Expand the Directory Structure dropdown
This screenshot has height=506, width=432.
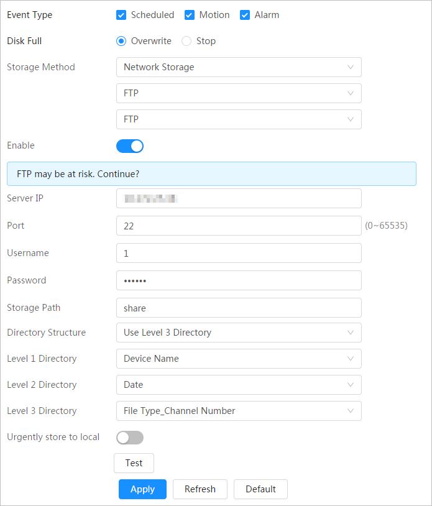(239, 333)
